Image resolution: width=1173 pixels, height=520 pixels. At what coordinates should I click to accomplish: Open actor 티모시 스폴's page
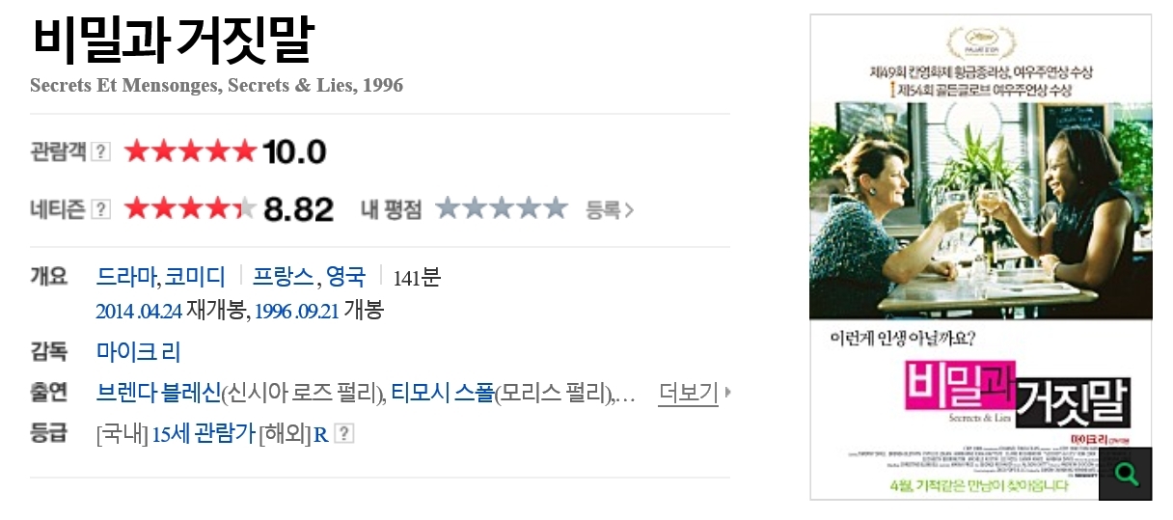(x=442, y=393)
